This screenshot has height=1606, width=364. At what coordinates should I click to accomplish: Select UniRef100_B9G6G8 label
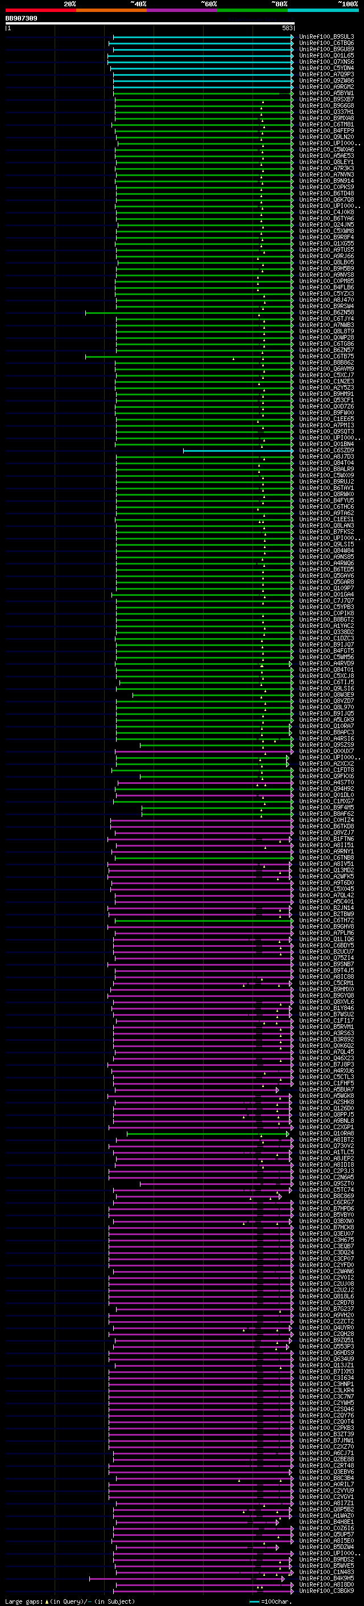coord(326,105)
